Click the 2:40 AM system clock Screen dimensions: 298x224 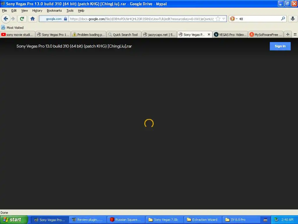(287, 220)
